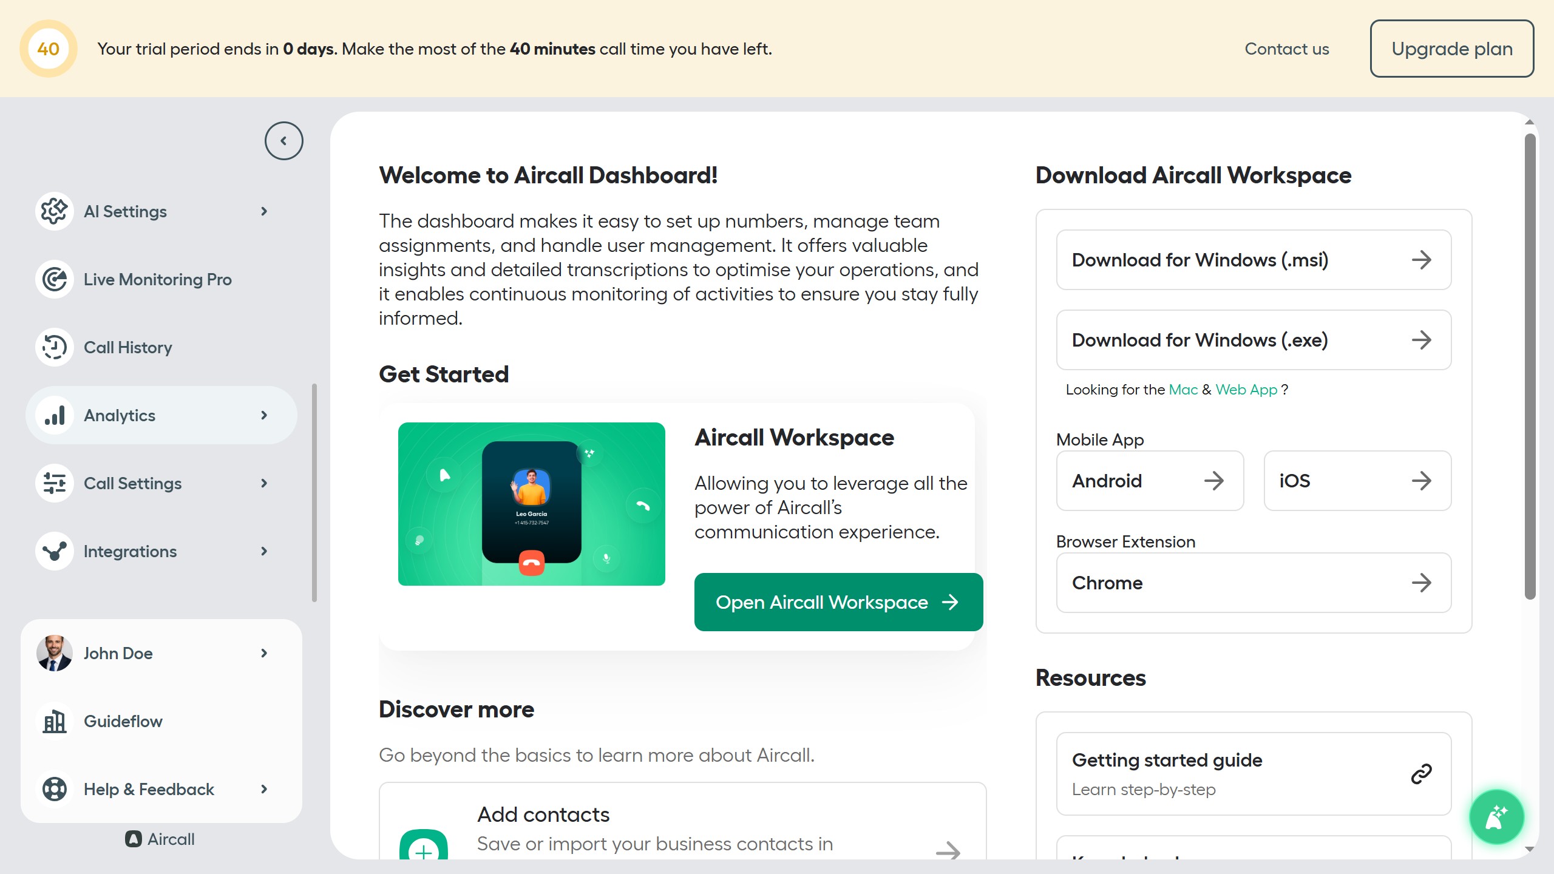Click the Live Monitoring Pro icon

(x=55, y=279)
